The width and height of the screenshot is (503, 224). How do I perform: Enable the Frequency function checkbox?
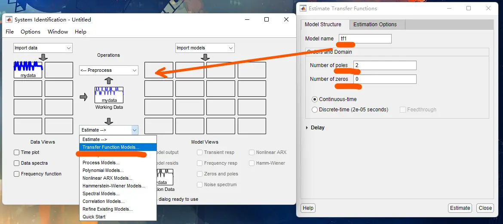[17, 174]
